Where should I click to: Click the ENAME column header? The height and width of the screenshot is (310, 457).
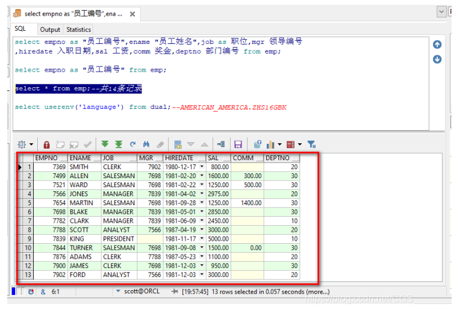[84, 158]
